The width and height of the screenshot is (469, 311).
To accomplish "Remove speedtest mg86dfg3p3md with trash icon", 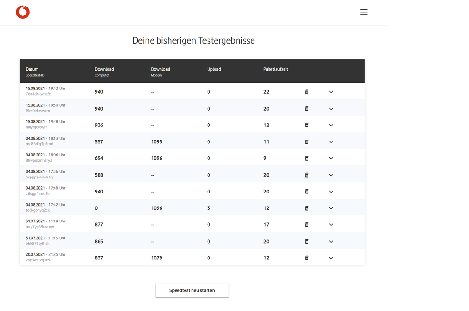I will (307, 142).
